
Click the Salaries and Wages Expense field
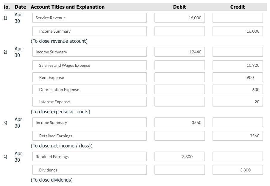click(x=89, y=65)
